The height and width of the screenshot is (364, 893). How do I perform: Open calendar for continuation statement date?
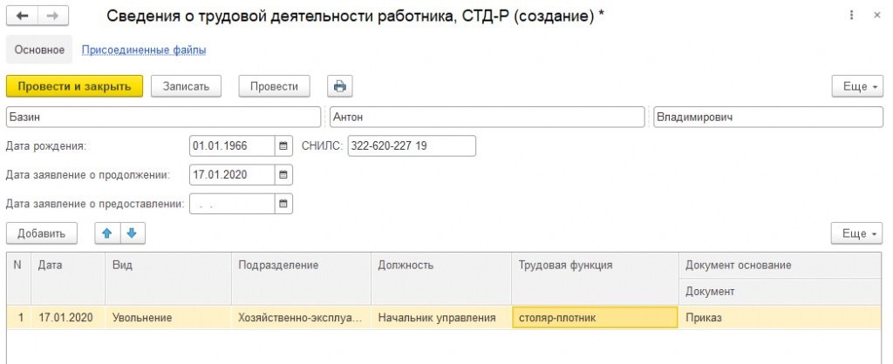point(283,174)
